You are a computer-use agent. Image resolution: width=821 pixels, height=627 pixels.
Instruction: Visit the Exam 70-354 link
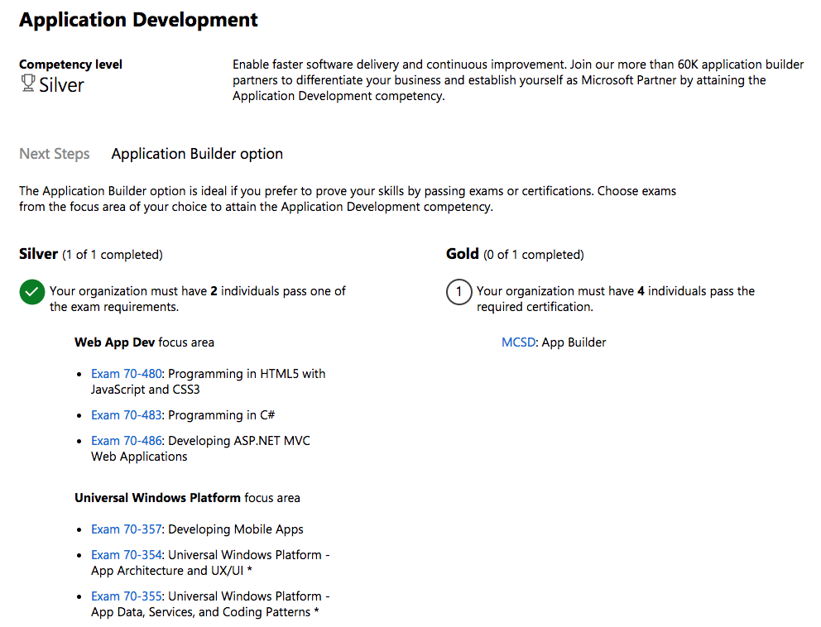click(126, 555)
